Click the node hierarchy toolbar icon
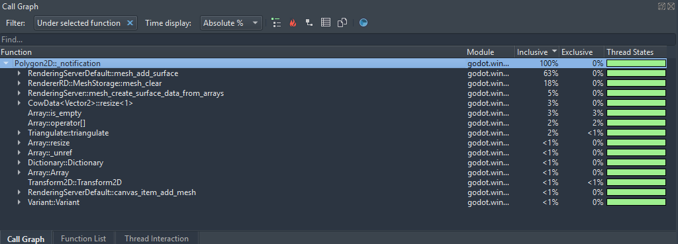 (309, 23)
